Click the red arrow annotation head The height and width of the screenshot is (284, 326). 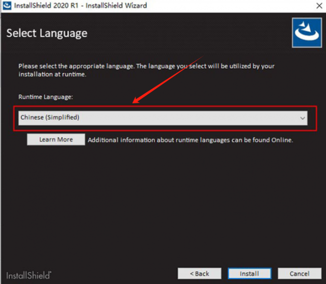click(136, 101)
